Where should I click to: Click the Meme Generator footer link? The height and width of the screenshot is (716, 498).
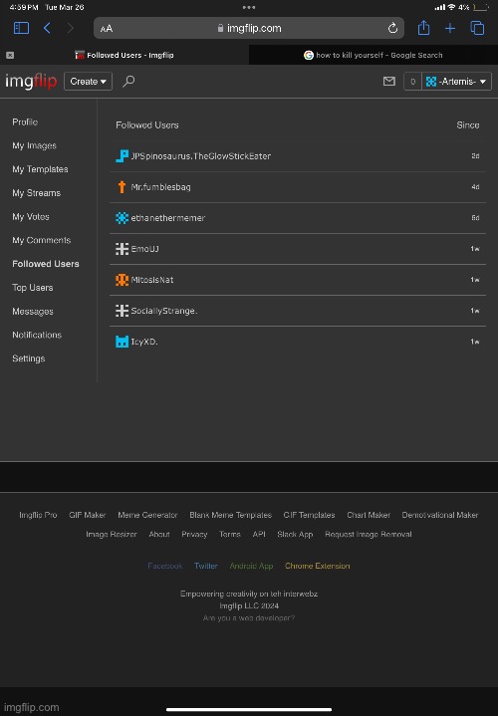147,515
